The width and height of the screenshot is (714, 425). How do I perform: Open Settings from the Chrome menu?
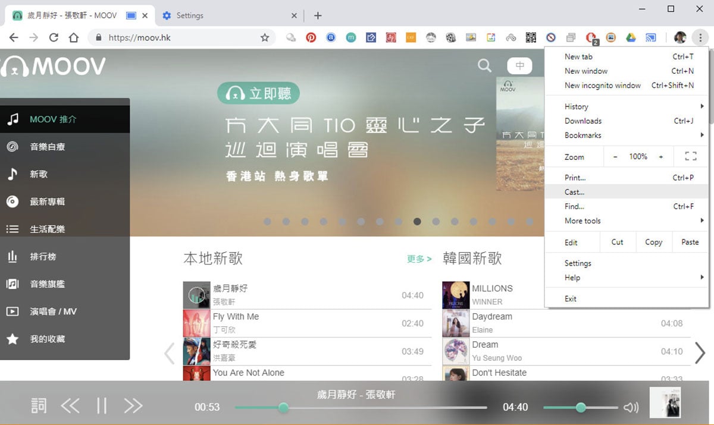click(x=627, y=263)
